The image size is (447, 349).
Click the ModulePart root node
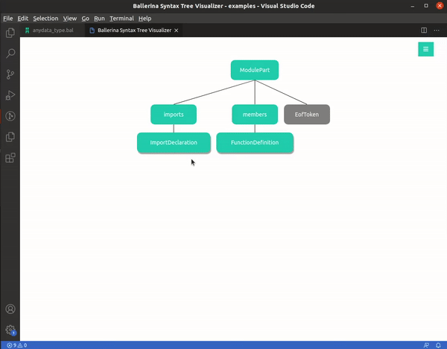pos(255,70)
